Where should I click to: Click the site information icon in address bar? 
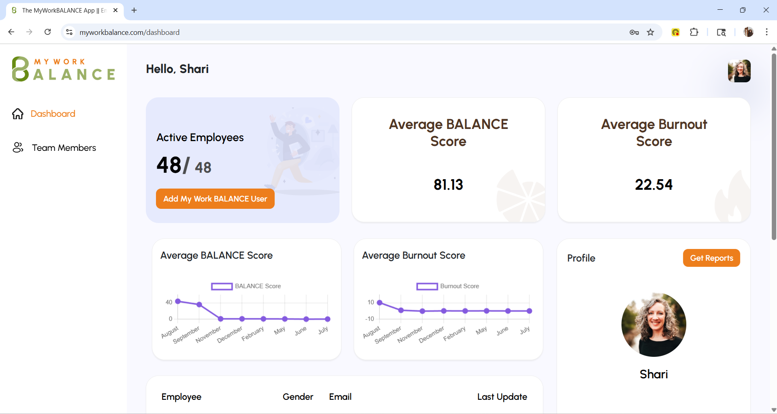[x=70, y=32]
